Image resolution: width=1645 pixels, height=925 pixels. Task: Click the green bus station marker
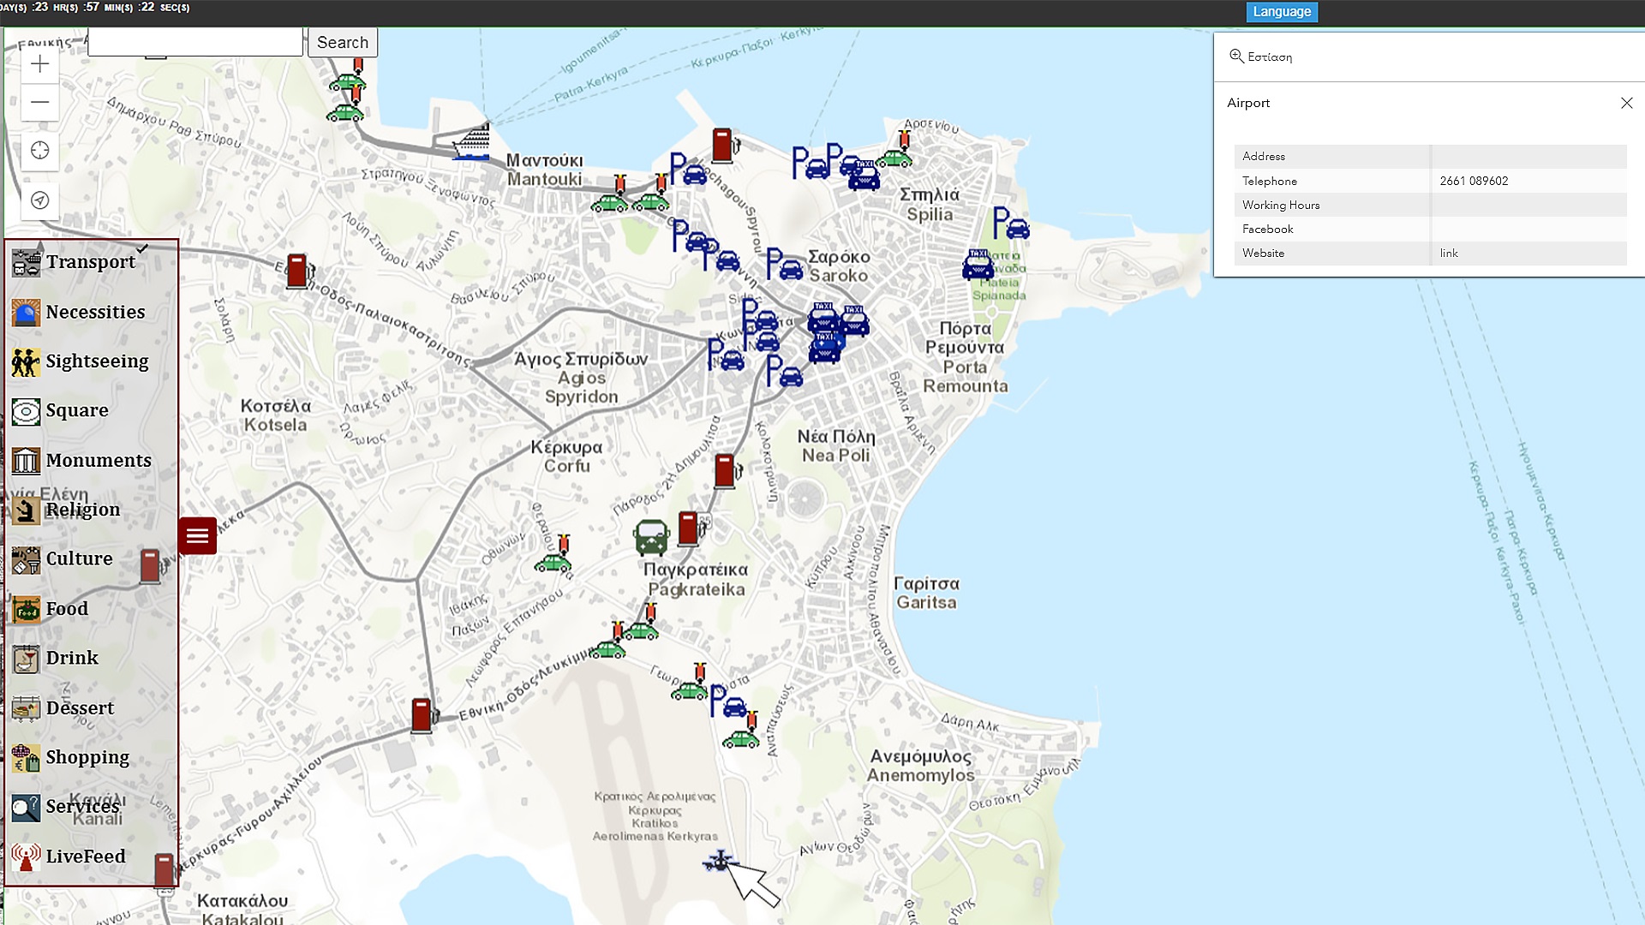click(x=651, y=538)
